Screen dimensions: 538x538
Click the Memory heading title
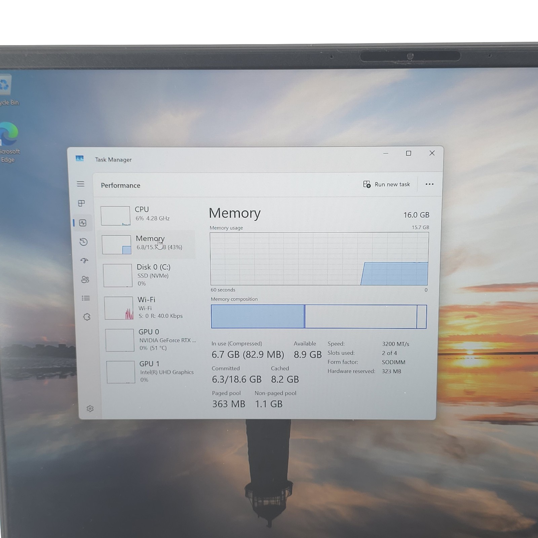[x=235, y=213]
